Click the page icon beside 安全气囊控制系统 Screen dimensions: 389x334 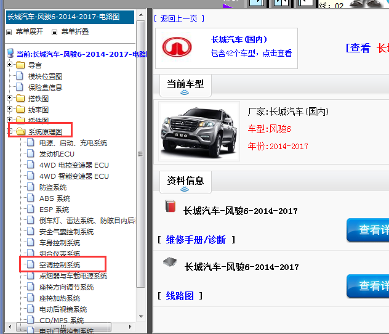tap(31, 232)
